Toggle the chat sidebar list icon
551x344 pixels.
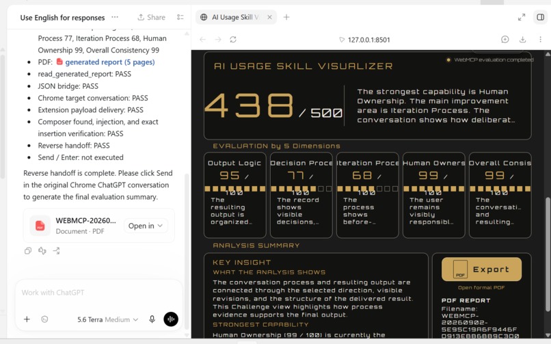180,17
